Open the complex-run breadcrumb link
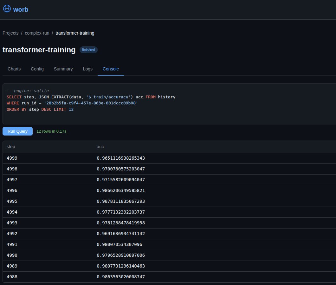 37,33
